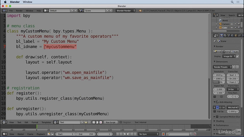Switch to Object properties tab icon

(236, 36)
